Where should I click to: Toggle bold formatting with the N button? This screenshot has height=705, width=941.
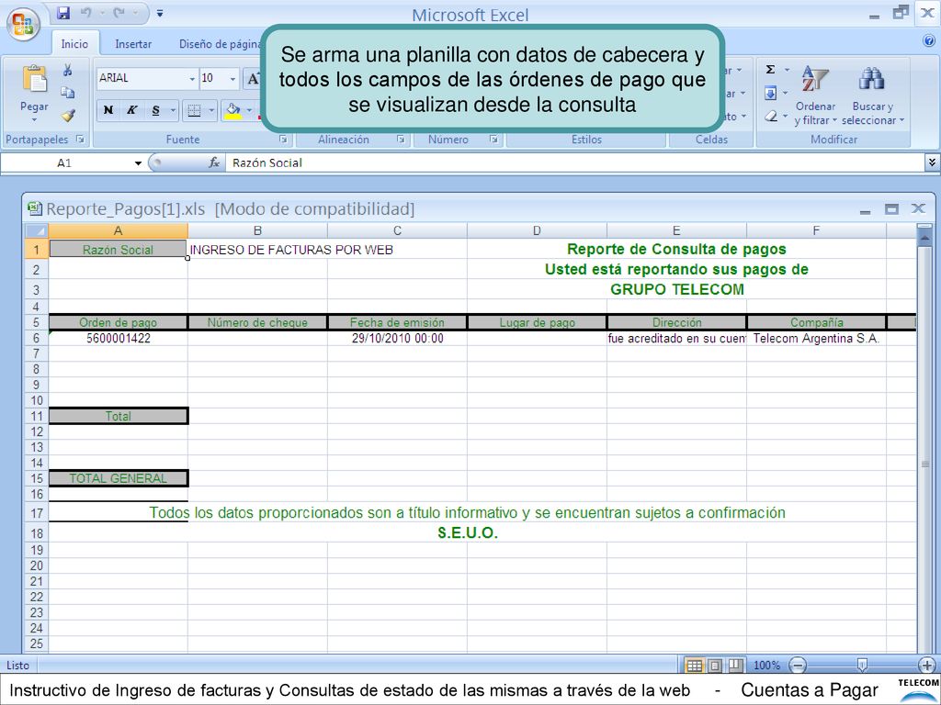coord(108,110)
